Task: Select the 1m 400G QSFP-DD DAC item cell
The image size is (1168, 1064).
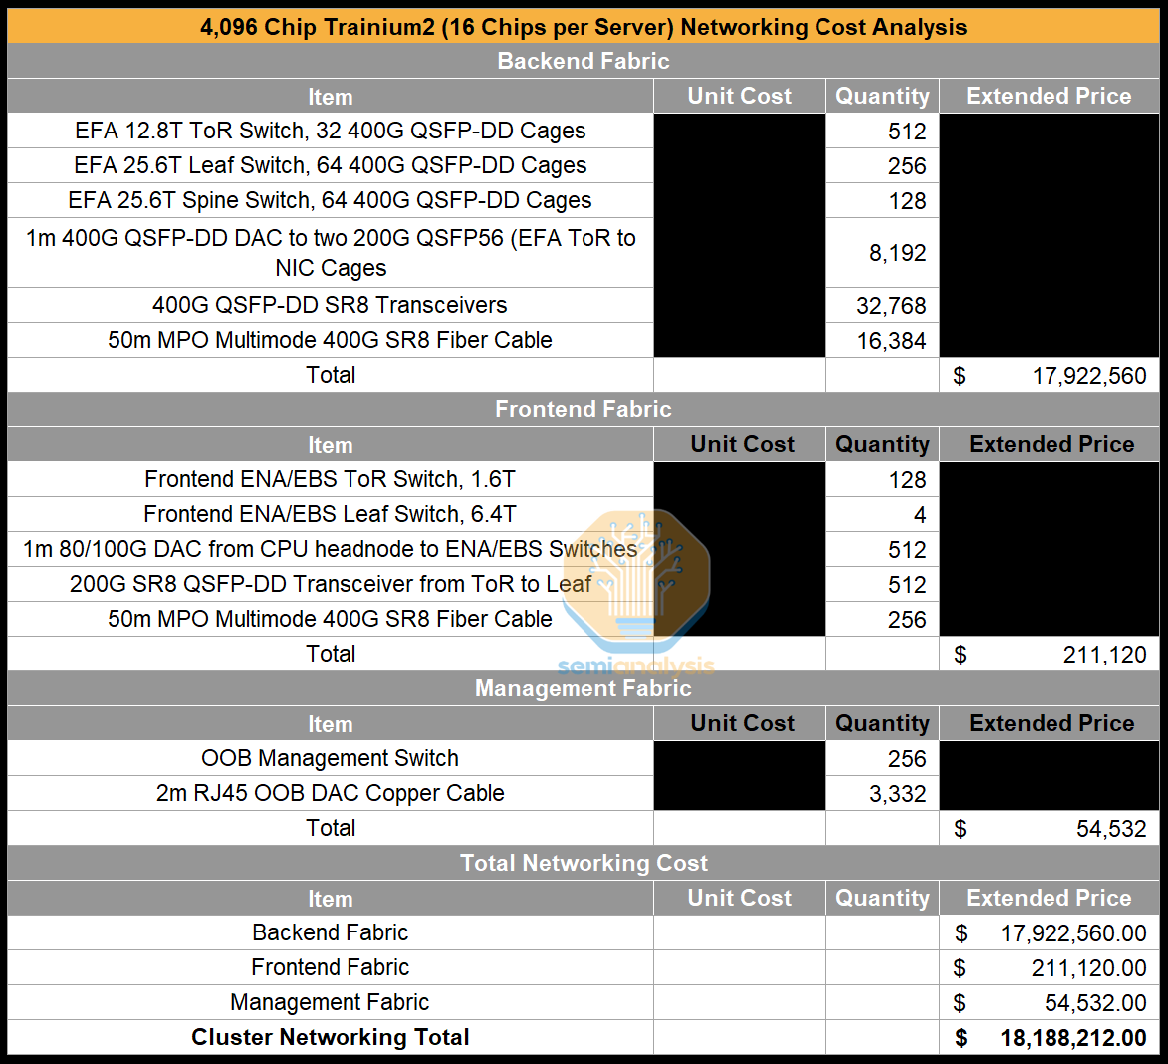Action: tap(330, 253)
